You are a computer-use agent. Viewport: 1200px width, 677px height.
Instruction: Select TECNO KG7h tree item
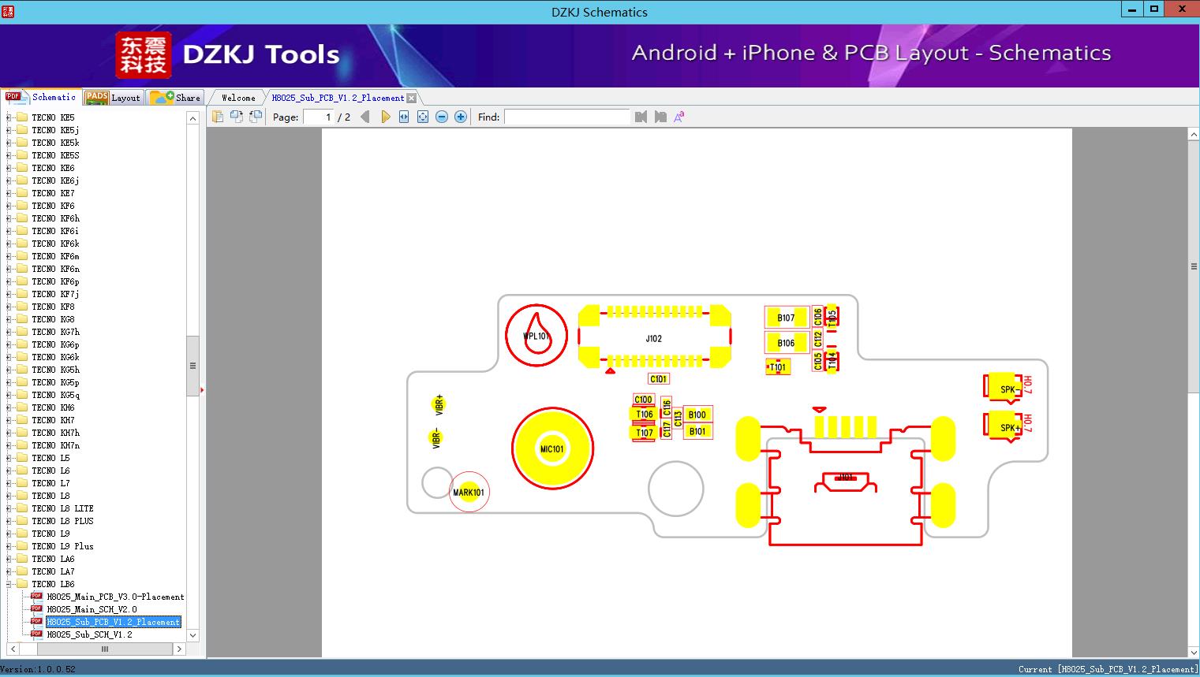pos(55,332)
